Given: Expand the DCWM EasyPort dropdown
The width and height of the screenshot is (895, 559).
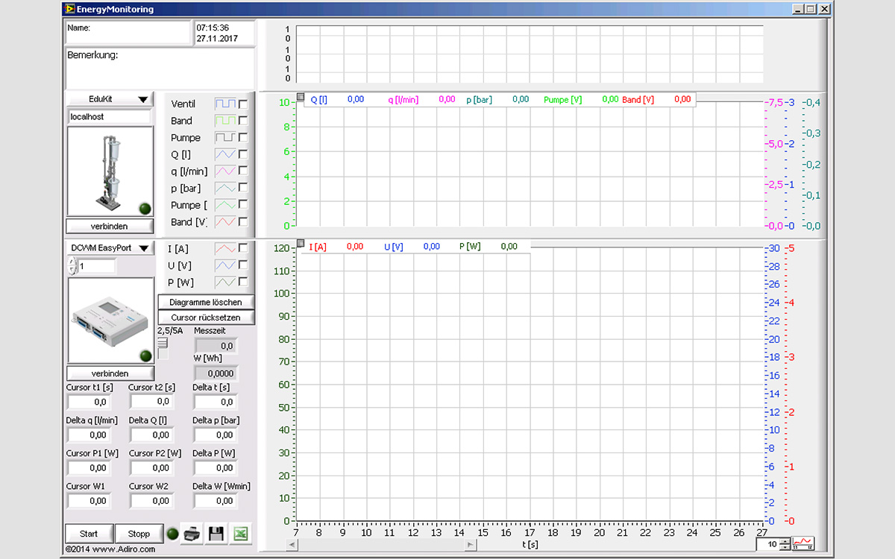Looking at the screenshot, I should pyautogui.click(x=110, y=248).
